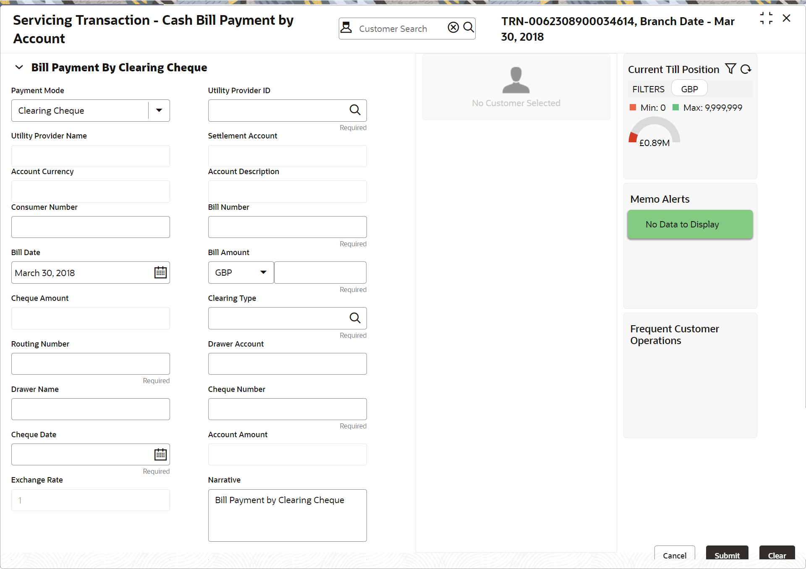Open Clearing Type lookup search icon
The image size is (806, 569).
355,318
